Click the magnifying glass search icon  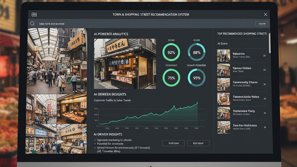click(x=32, y=23)
